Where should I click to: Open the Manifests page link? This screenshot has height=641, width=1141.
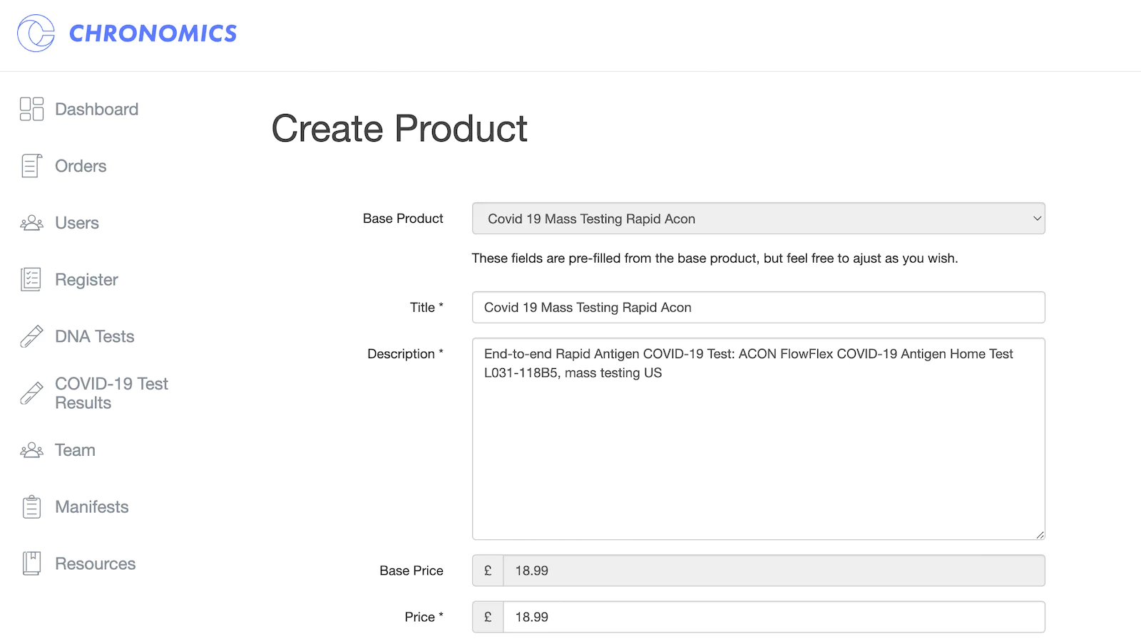(92, 507)
